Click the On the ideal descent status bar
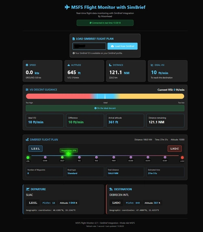The width and height of the screenshot is (203, 232). pos(105,108)
